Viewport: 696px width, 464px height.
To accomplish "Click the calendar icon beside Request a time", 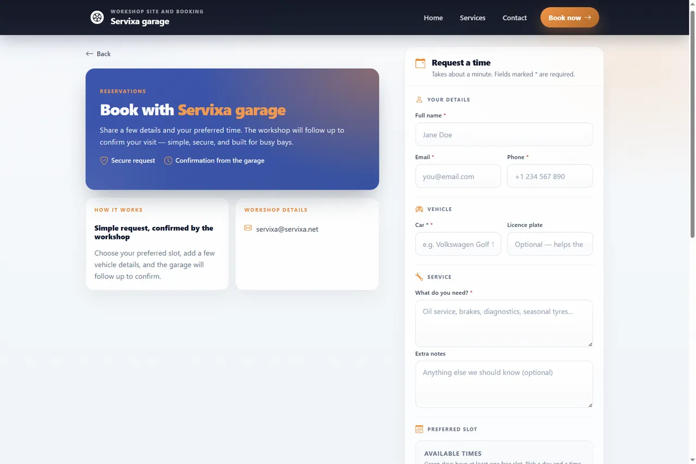I will click(x=420, y=63).
